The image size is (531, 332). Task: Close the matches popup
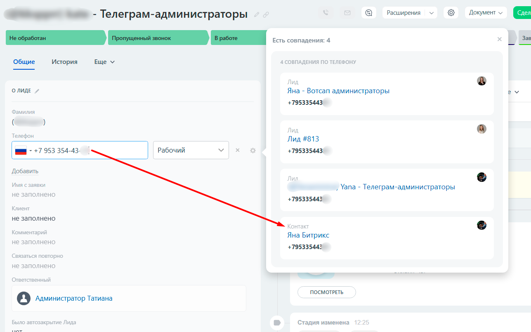click(500, 39)
